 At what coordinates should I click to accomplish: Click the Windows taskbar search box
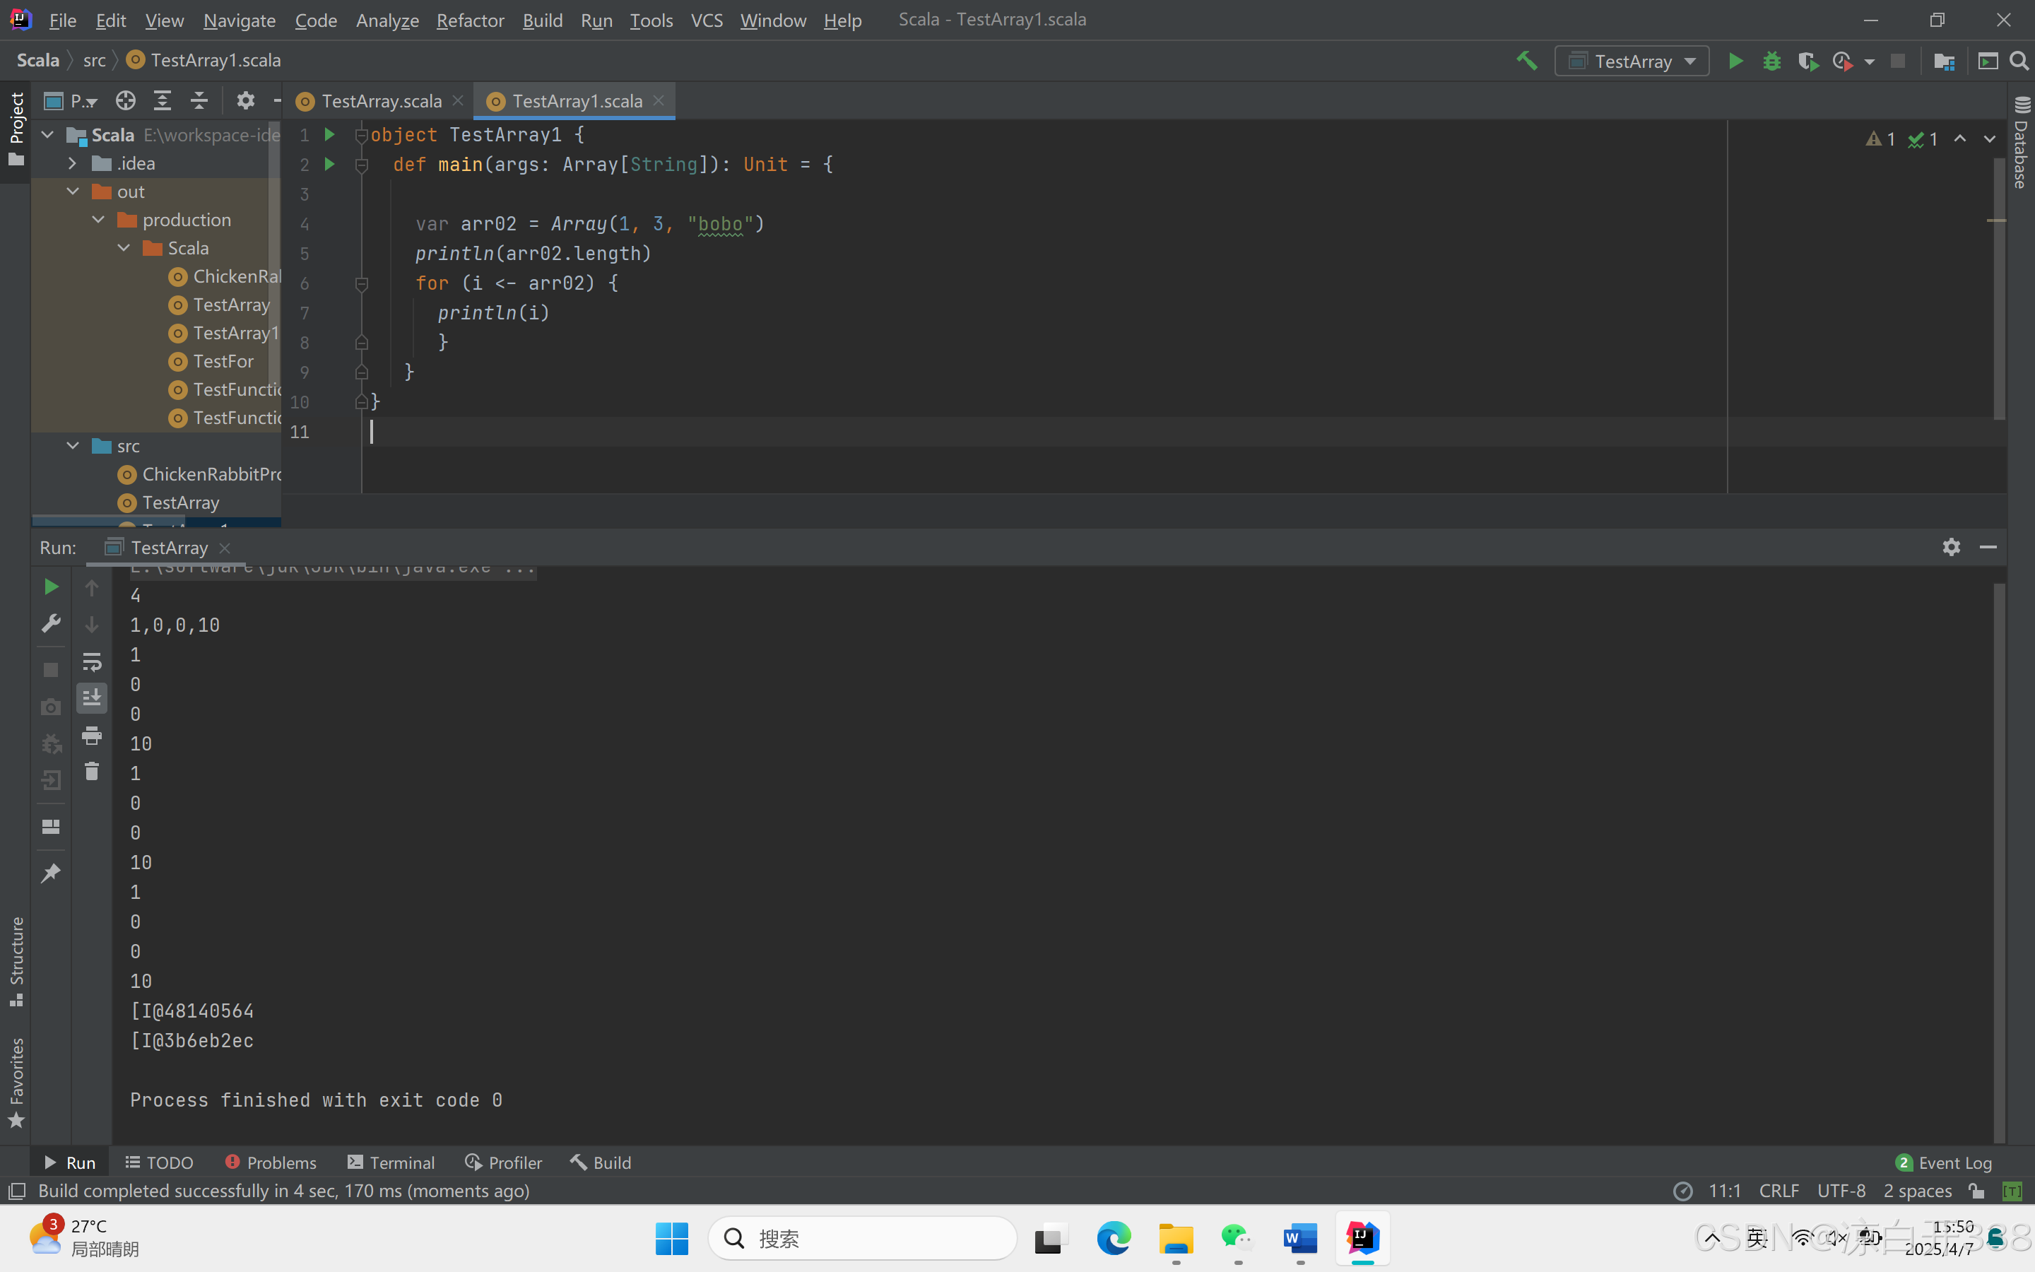coord(862,1237)
